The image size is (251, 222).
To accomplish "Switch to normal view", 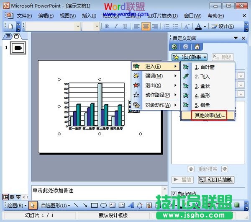I will pos(5,197).
